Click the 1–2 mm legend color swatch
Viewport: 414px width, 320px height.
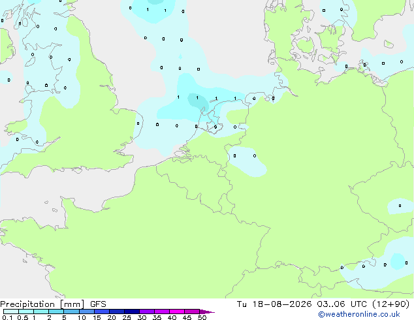coord(41,312)
